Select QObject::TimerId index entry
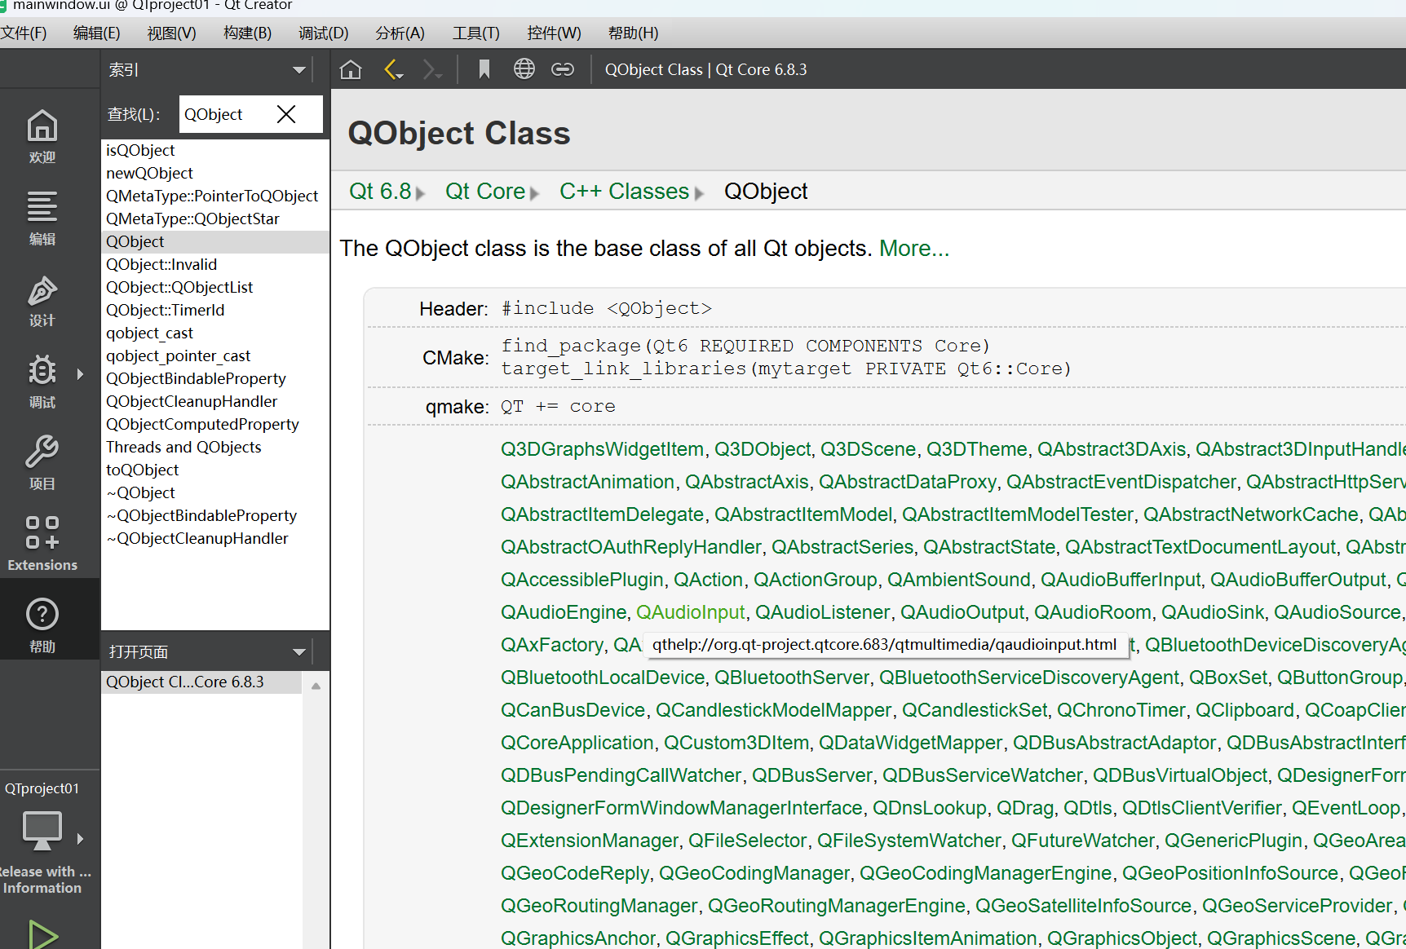 tap(215, 310)
